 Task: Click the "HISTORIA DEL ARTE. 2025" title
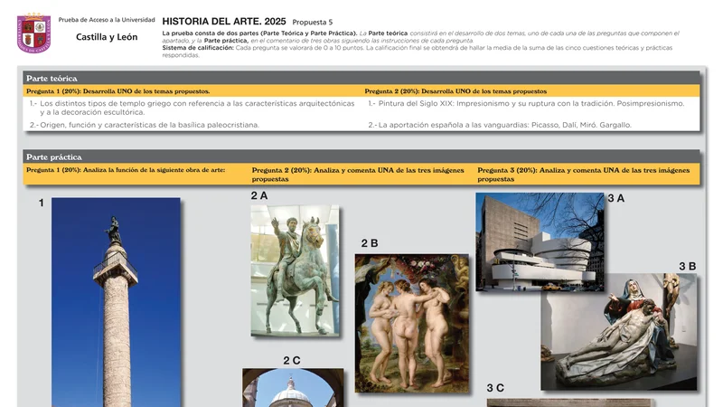[x=224, y=21]
